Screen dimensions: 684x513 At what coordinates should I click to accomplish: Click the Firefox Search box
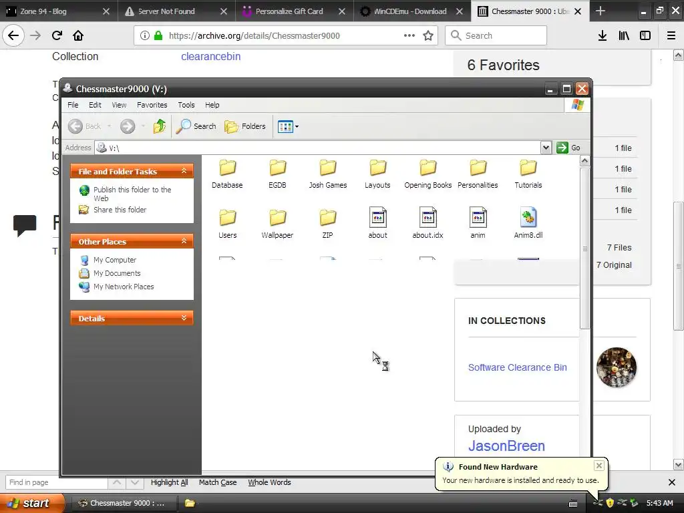pos(496,35)
